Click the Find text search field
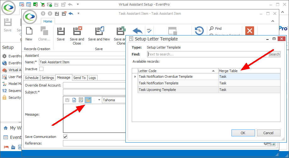 tap(208, 54)
